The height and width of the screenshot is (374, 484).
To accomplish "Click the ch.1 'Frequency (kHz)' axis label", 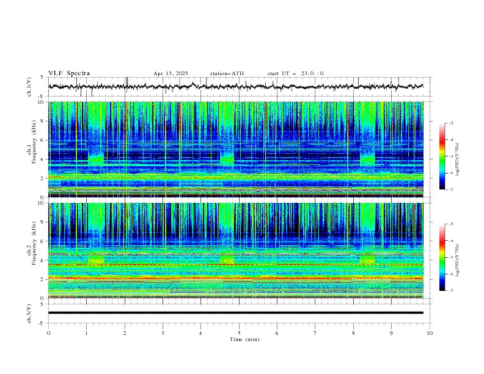I will 34,142.
